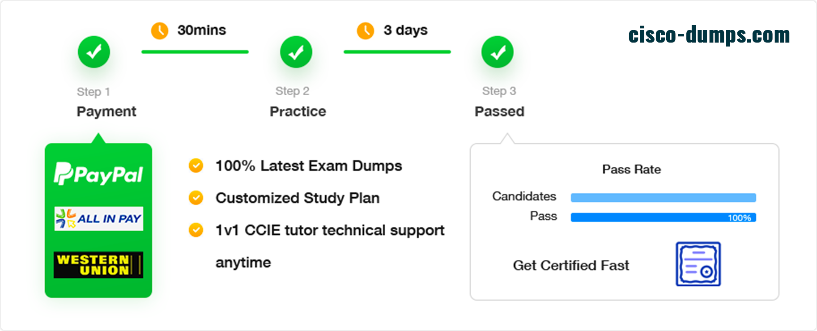Click the blue certificate icon
The image size is (817, 331).
pos(698,264)
